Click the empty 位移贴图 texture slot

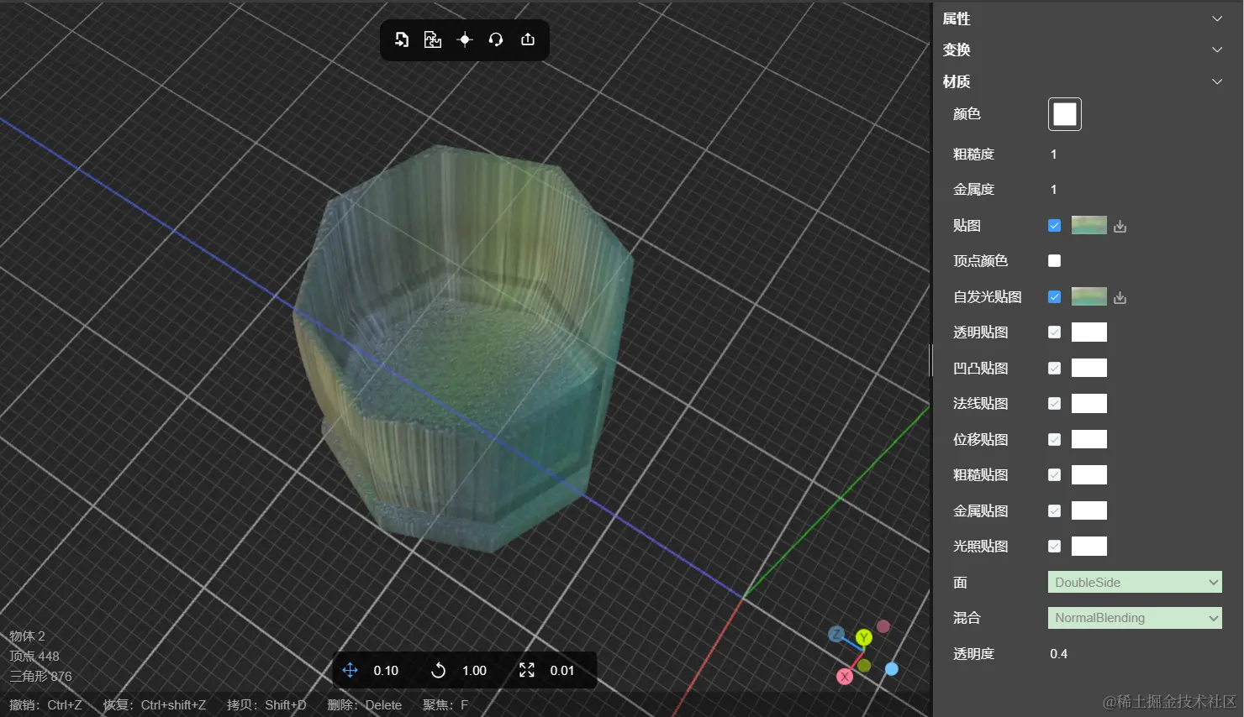point(1089,439)
